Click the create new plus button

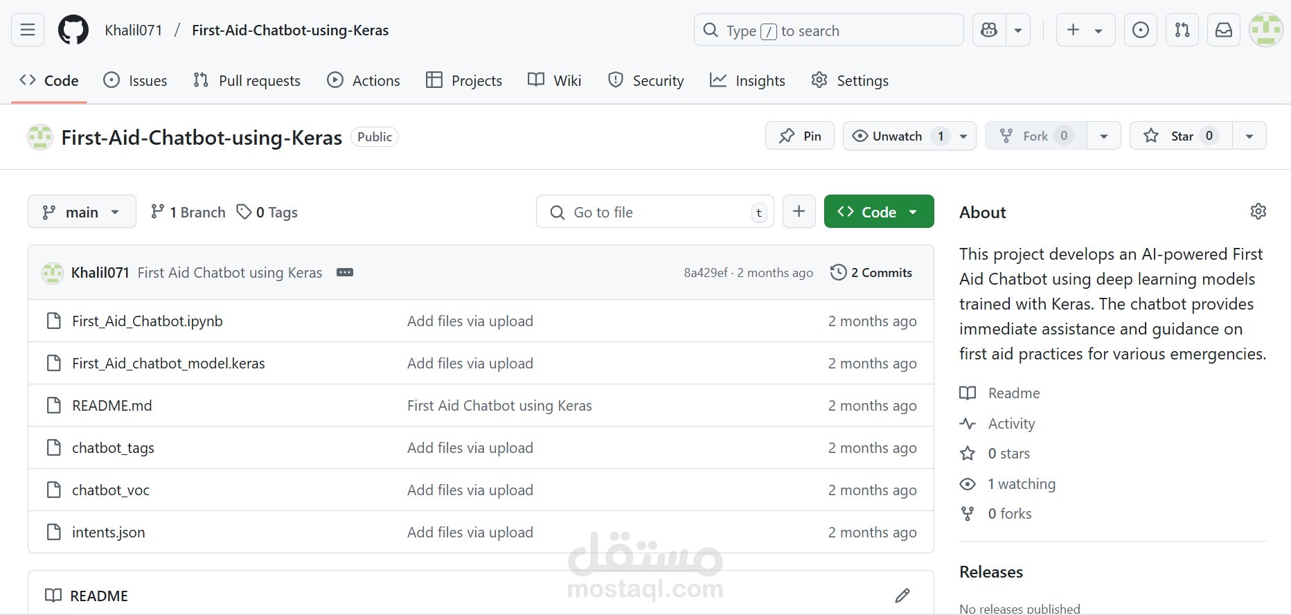point(1085,30)
